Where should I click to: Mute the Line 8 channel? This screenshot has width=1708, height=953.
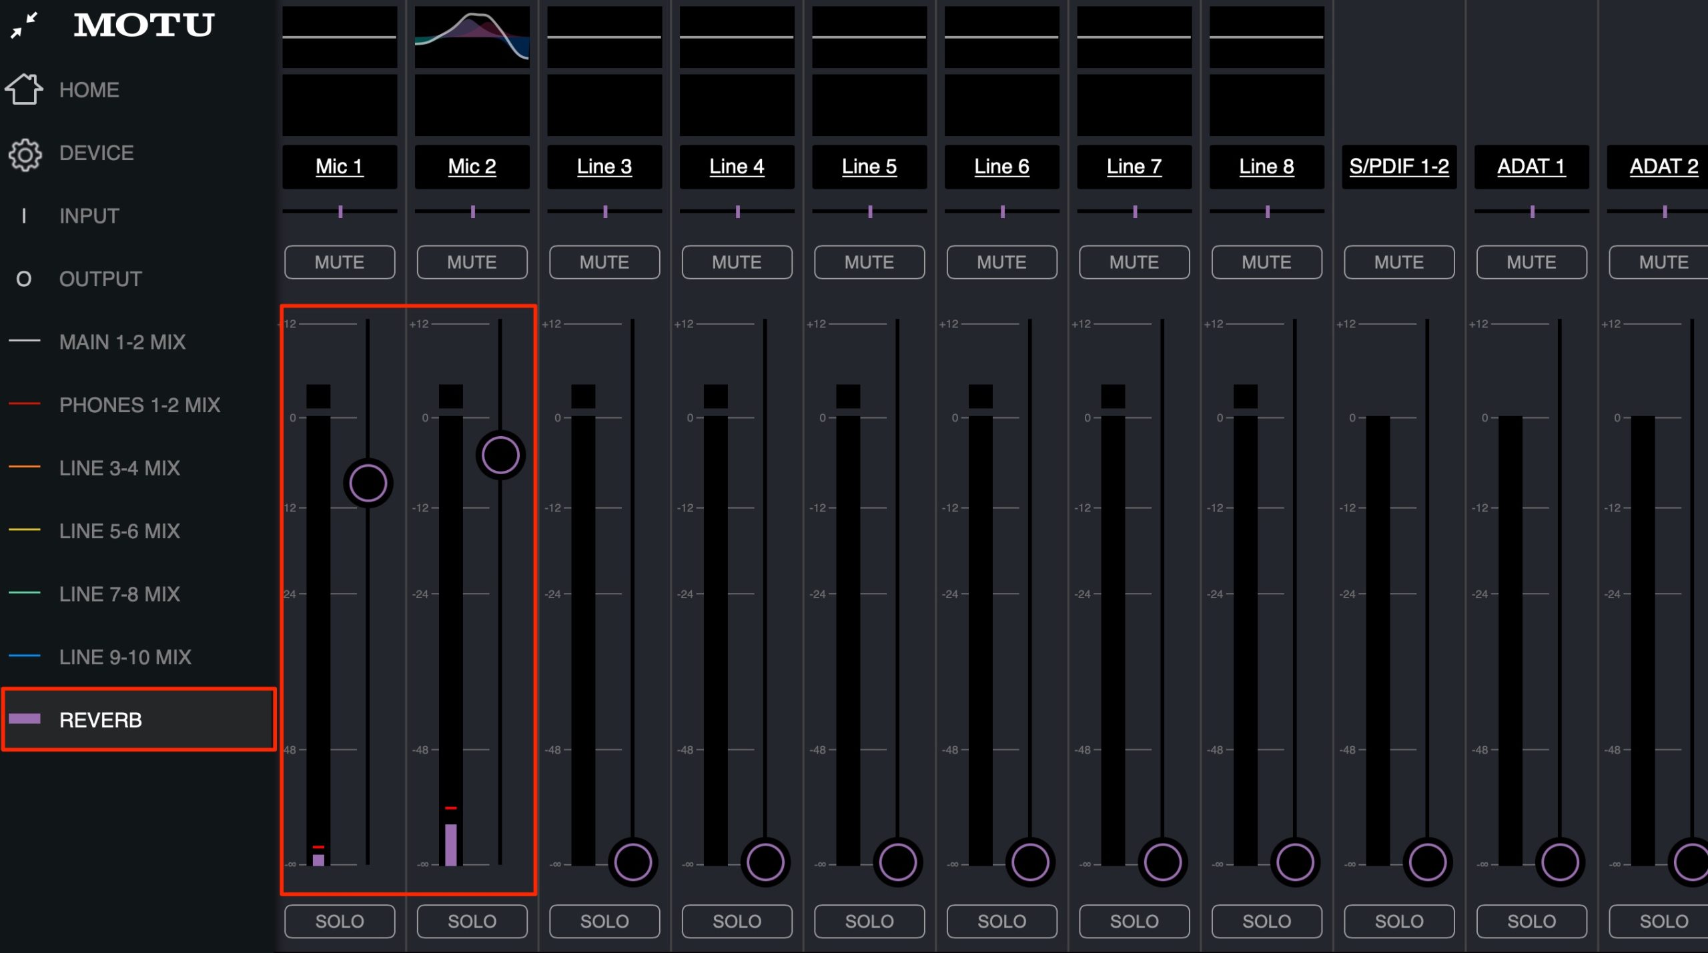1267,262
